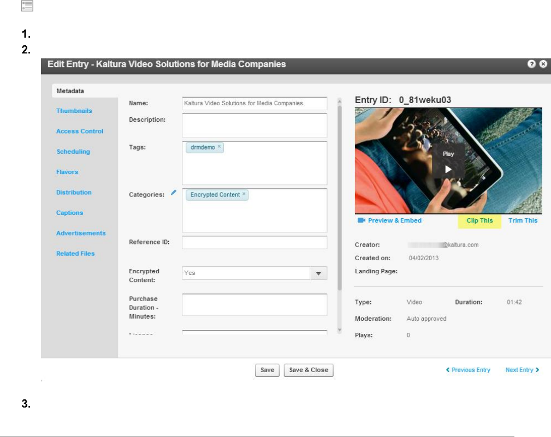The height and width of the screenshot is (437, 551).
Task: Click the Save button
Action: coord(267,370)
